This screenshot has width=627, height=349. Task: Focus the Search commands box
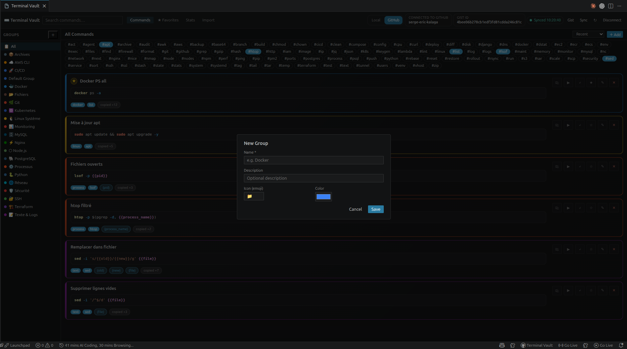pyautogui.click(x=83, y=20)
